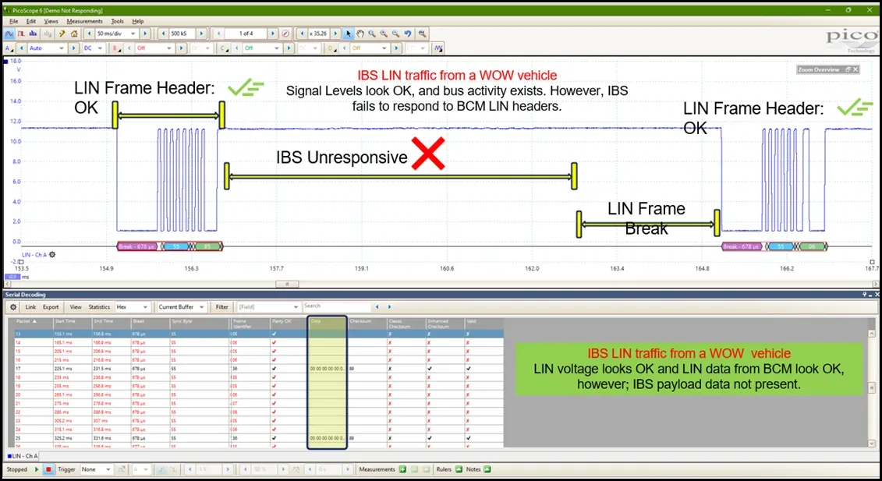
Task: Open the File menu
Action: click(13, 21)
